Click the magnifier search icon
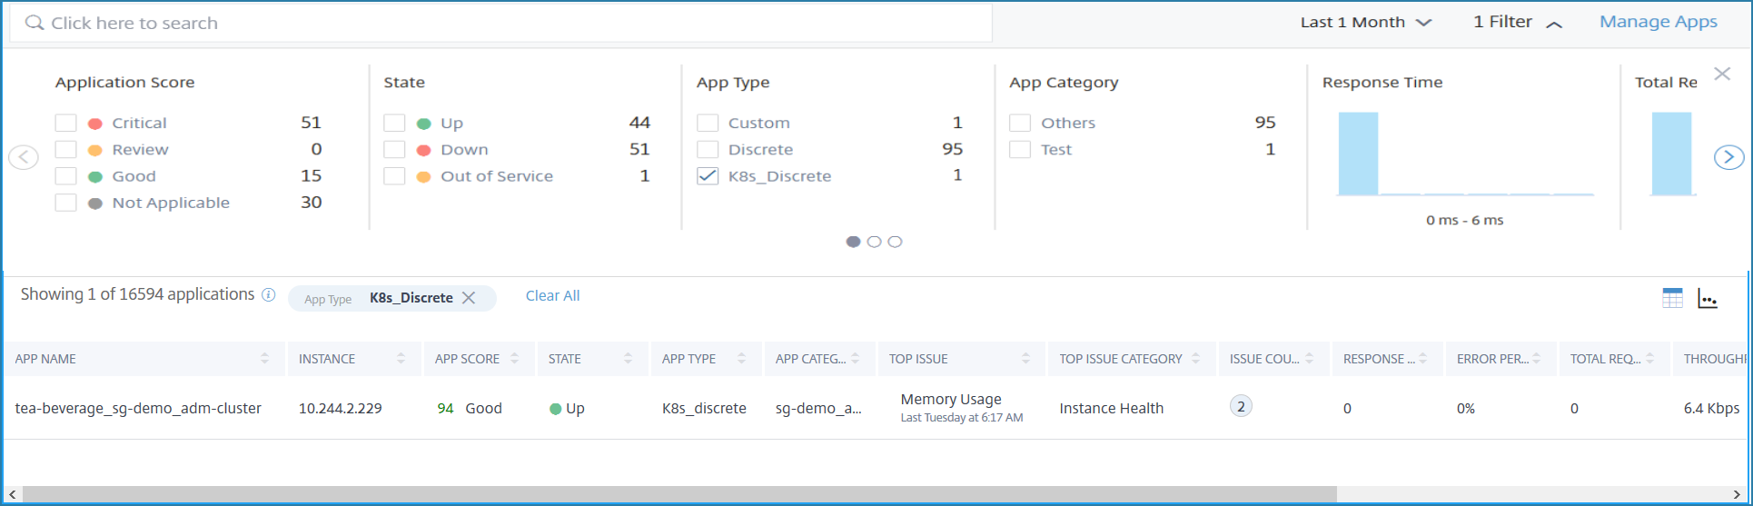The height and width of the screenshot is (506, 1753). (x=35, y=23)
